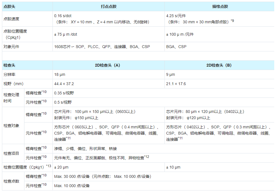279x193 pixels.
Task: Click footnote 12 next to 异物检查
Action: point(147,157)
